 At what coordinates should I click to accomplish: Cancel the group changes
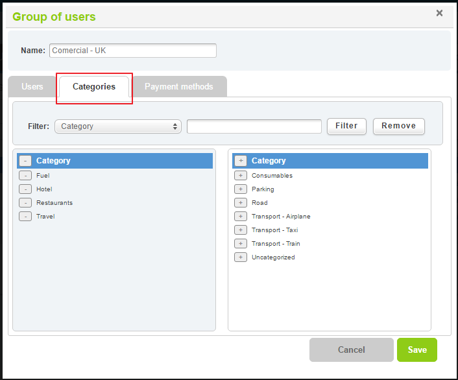[352, 350]
